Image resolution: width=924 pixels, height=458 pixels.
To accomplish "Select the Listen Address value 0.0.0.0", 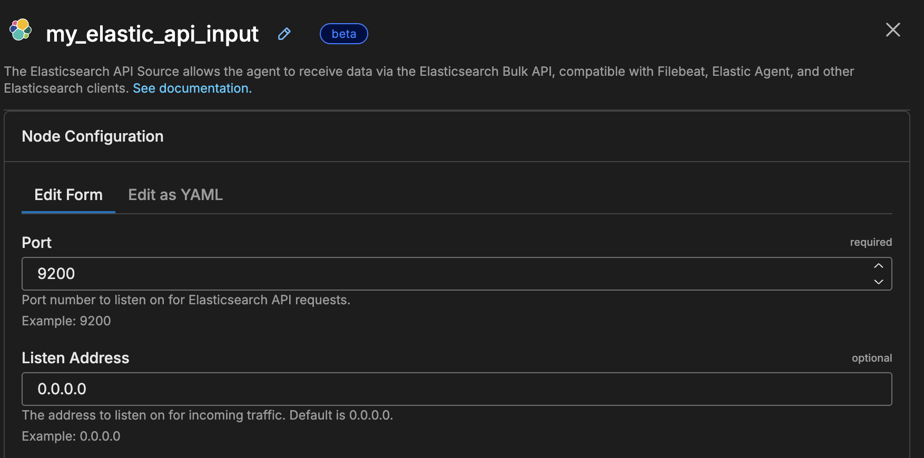I will pyautogui.click(x=61, y=389).
